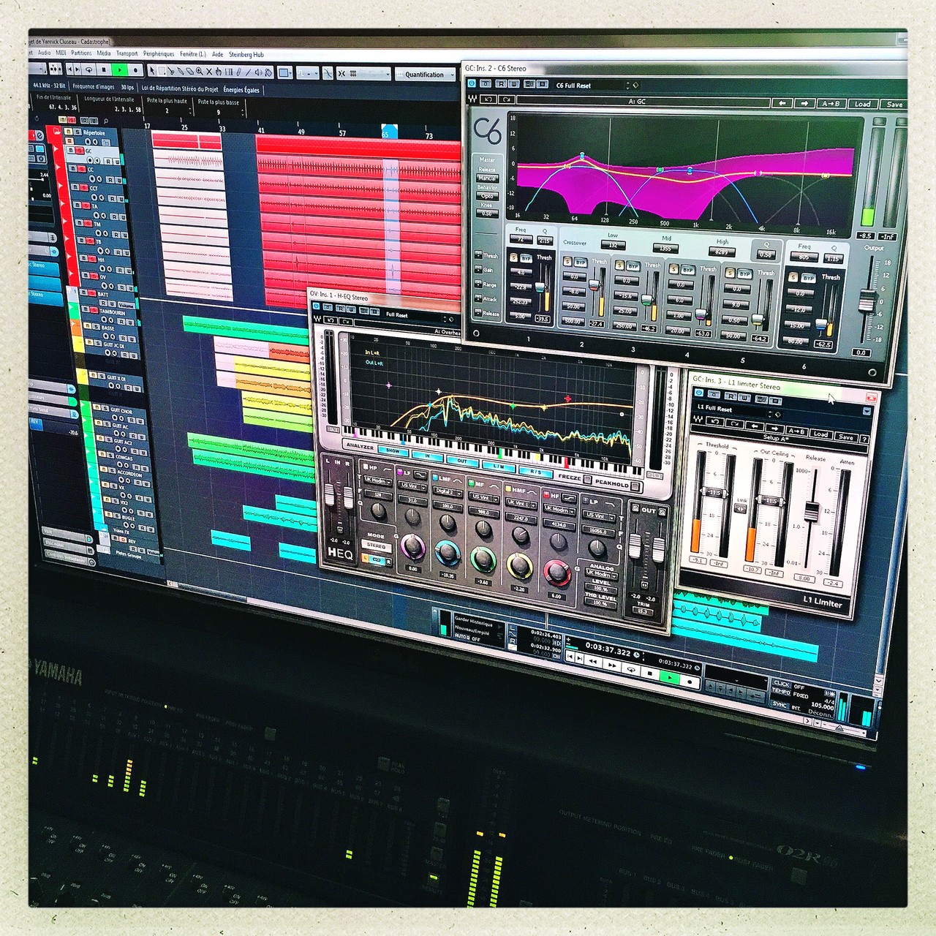The height and width of the screenshot is (936, 936).
Task: Toggle the C6 plugin power button
Action: (472, 84)
